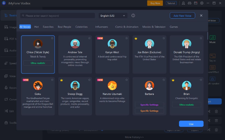Open the More history link
Viewport: 225px width, 140px height.
134,137
